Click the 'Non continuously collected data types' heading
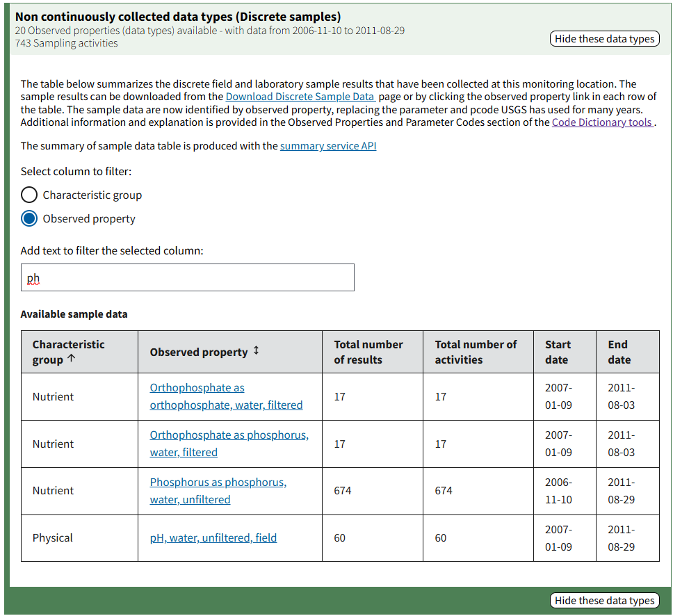673x616 pixels. (178, 17)
